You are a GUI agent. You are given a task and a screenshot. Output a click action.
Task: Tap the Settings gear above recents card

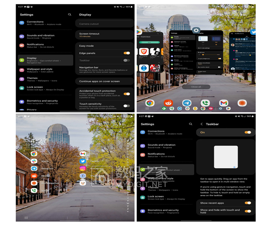(196, 30)
